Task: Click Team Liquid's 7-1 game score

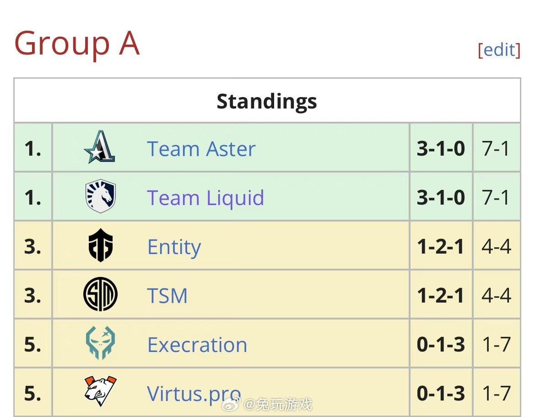Action: [496, 198]
